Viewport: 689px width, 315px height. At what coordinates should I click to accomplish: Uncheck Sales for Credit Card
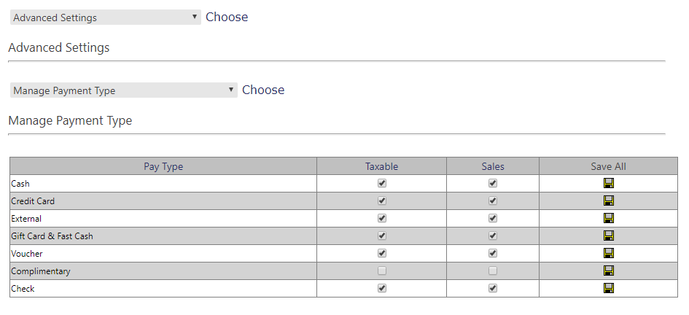(x=493, y=201)
